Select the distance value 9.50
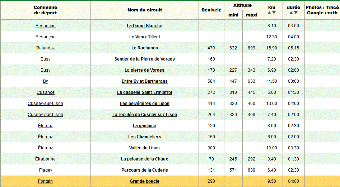 [272, 181]
